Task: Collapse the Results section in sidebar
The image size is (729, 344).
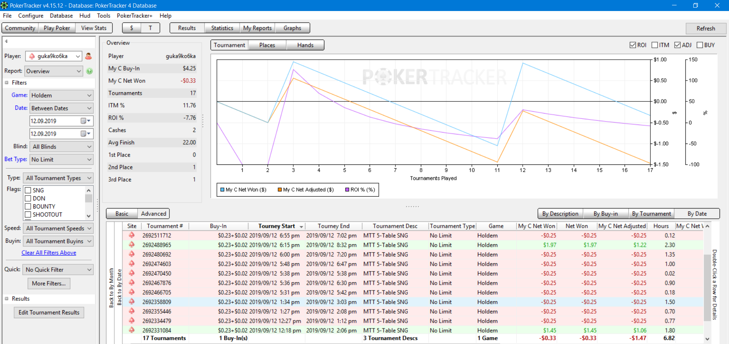Action: (x=6, y=298)
